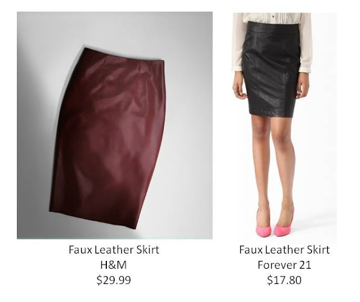Click the bottom hem of the burgundy skirt
Image resolution: width=360 pixels, height=302 pixels.
click(93, 219)
